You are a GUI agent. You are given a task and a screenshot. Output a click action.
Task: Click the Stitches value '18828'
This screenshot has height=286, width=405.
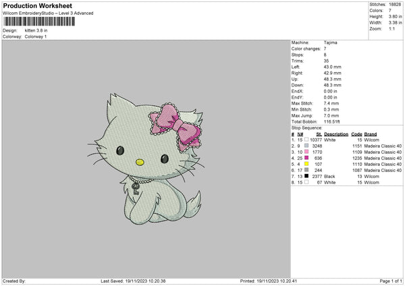point(395,5)
